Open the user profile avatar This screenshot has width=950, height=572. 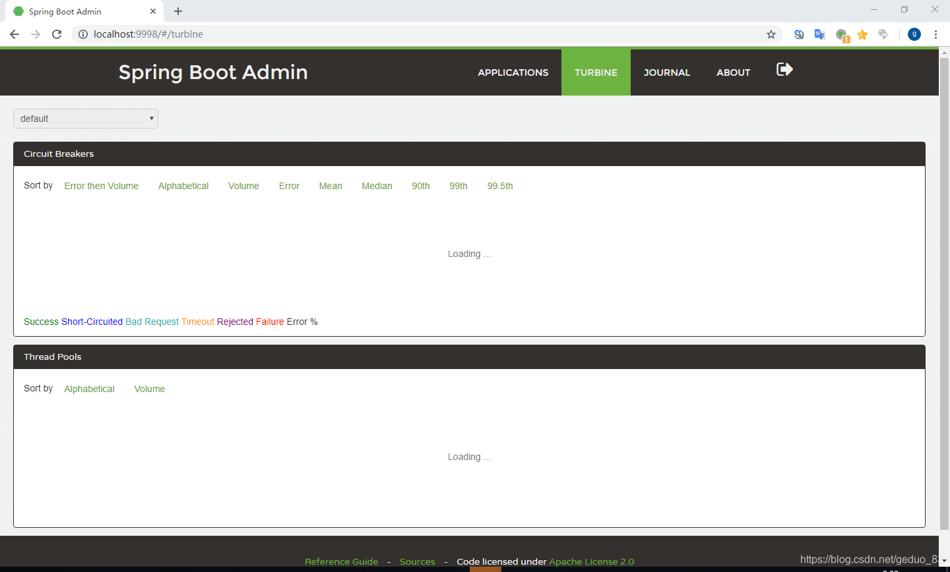click(x=914, y=34)
